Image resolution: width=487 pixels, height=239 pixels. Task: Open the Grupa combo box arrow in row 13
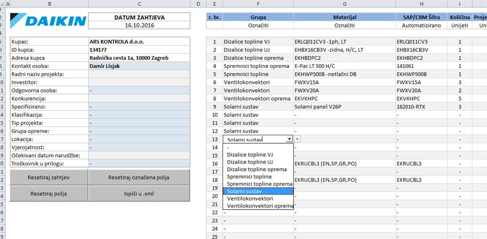290,139
